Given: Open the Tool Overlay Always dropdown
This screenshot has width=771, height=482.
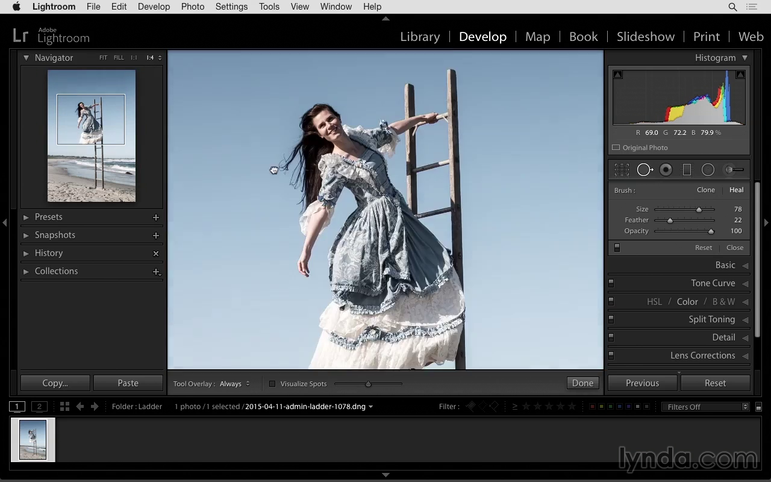Looking at the screenshot, I should coord(235,384).
